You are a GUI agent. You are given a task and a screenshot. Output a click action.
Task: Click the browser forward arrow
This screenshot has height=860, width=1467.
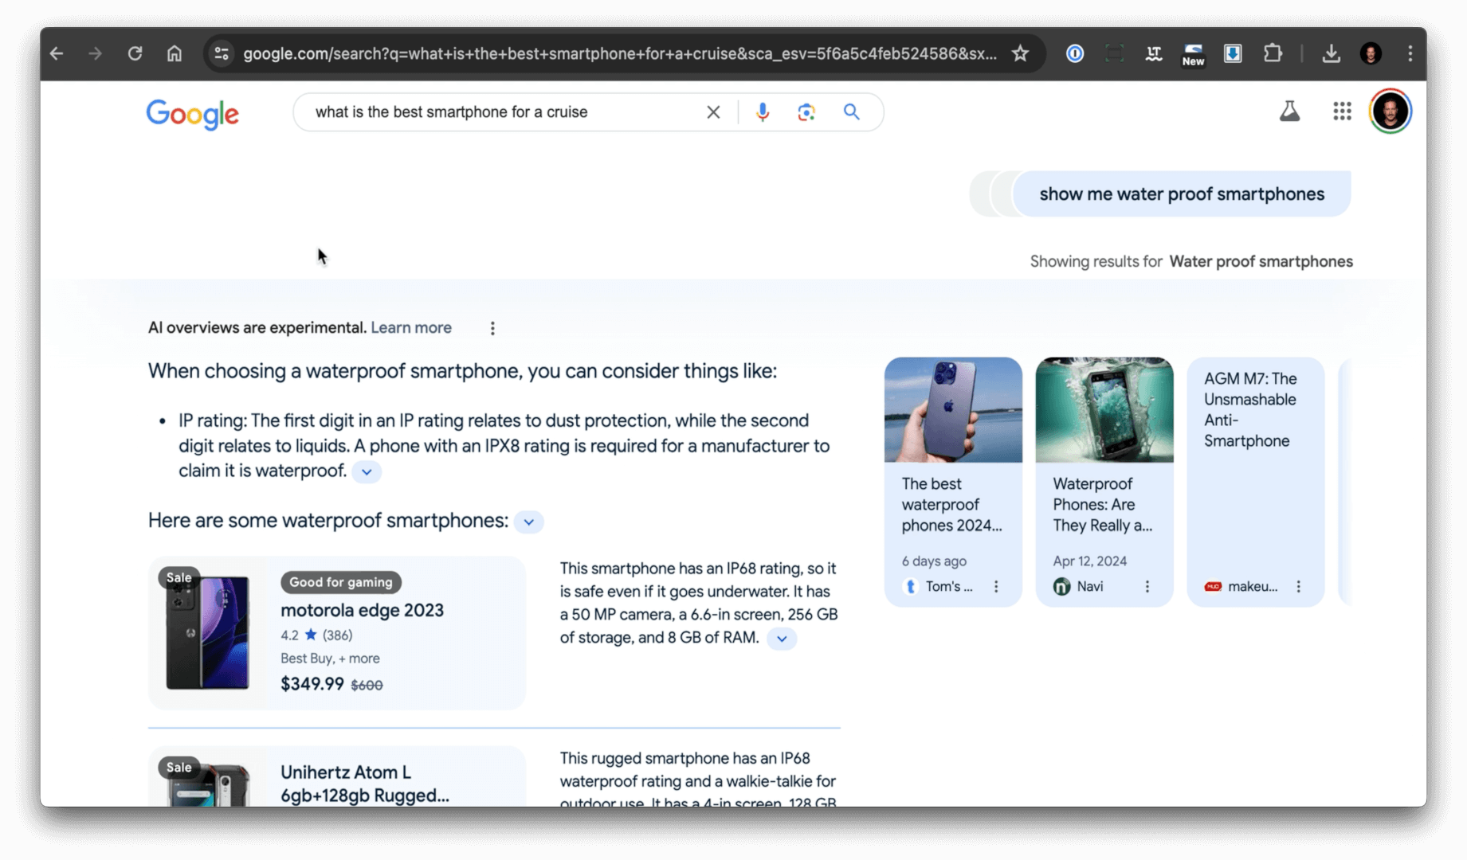coord(95,53)
